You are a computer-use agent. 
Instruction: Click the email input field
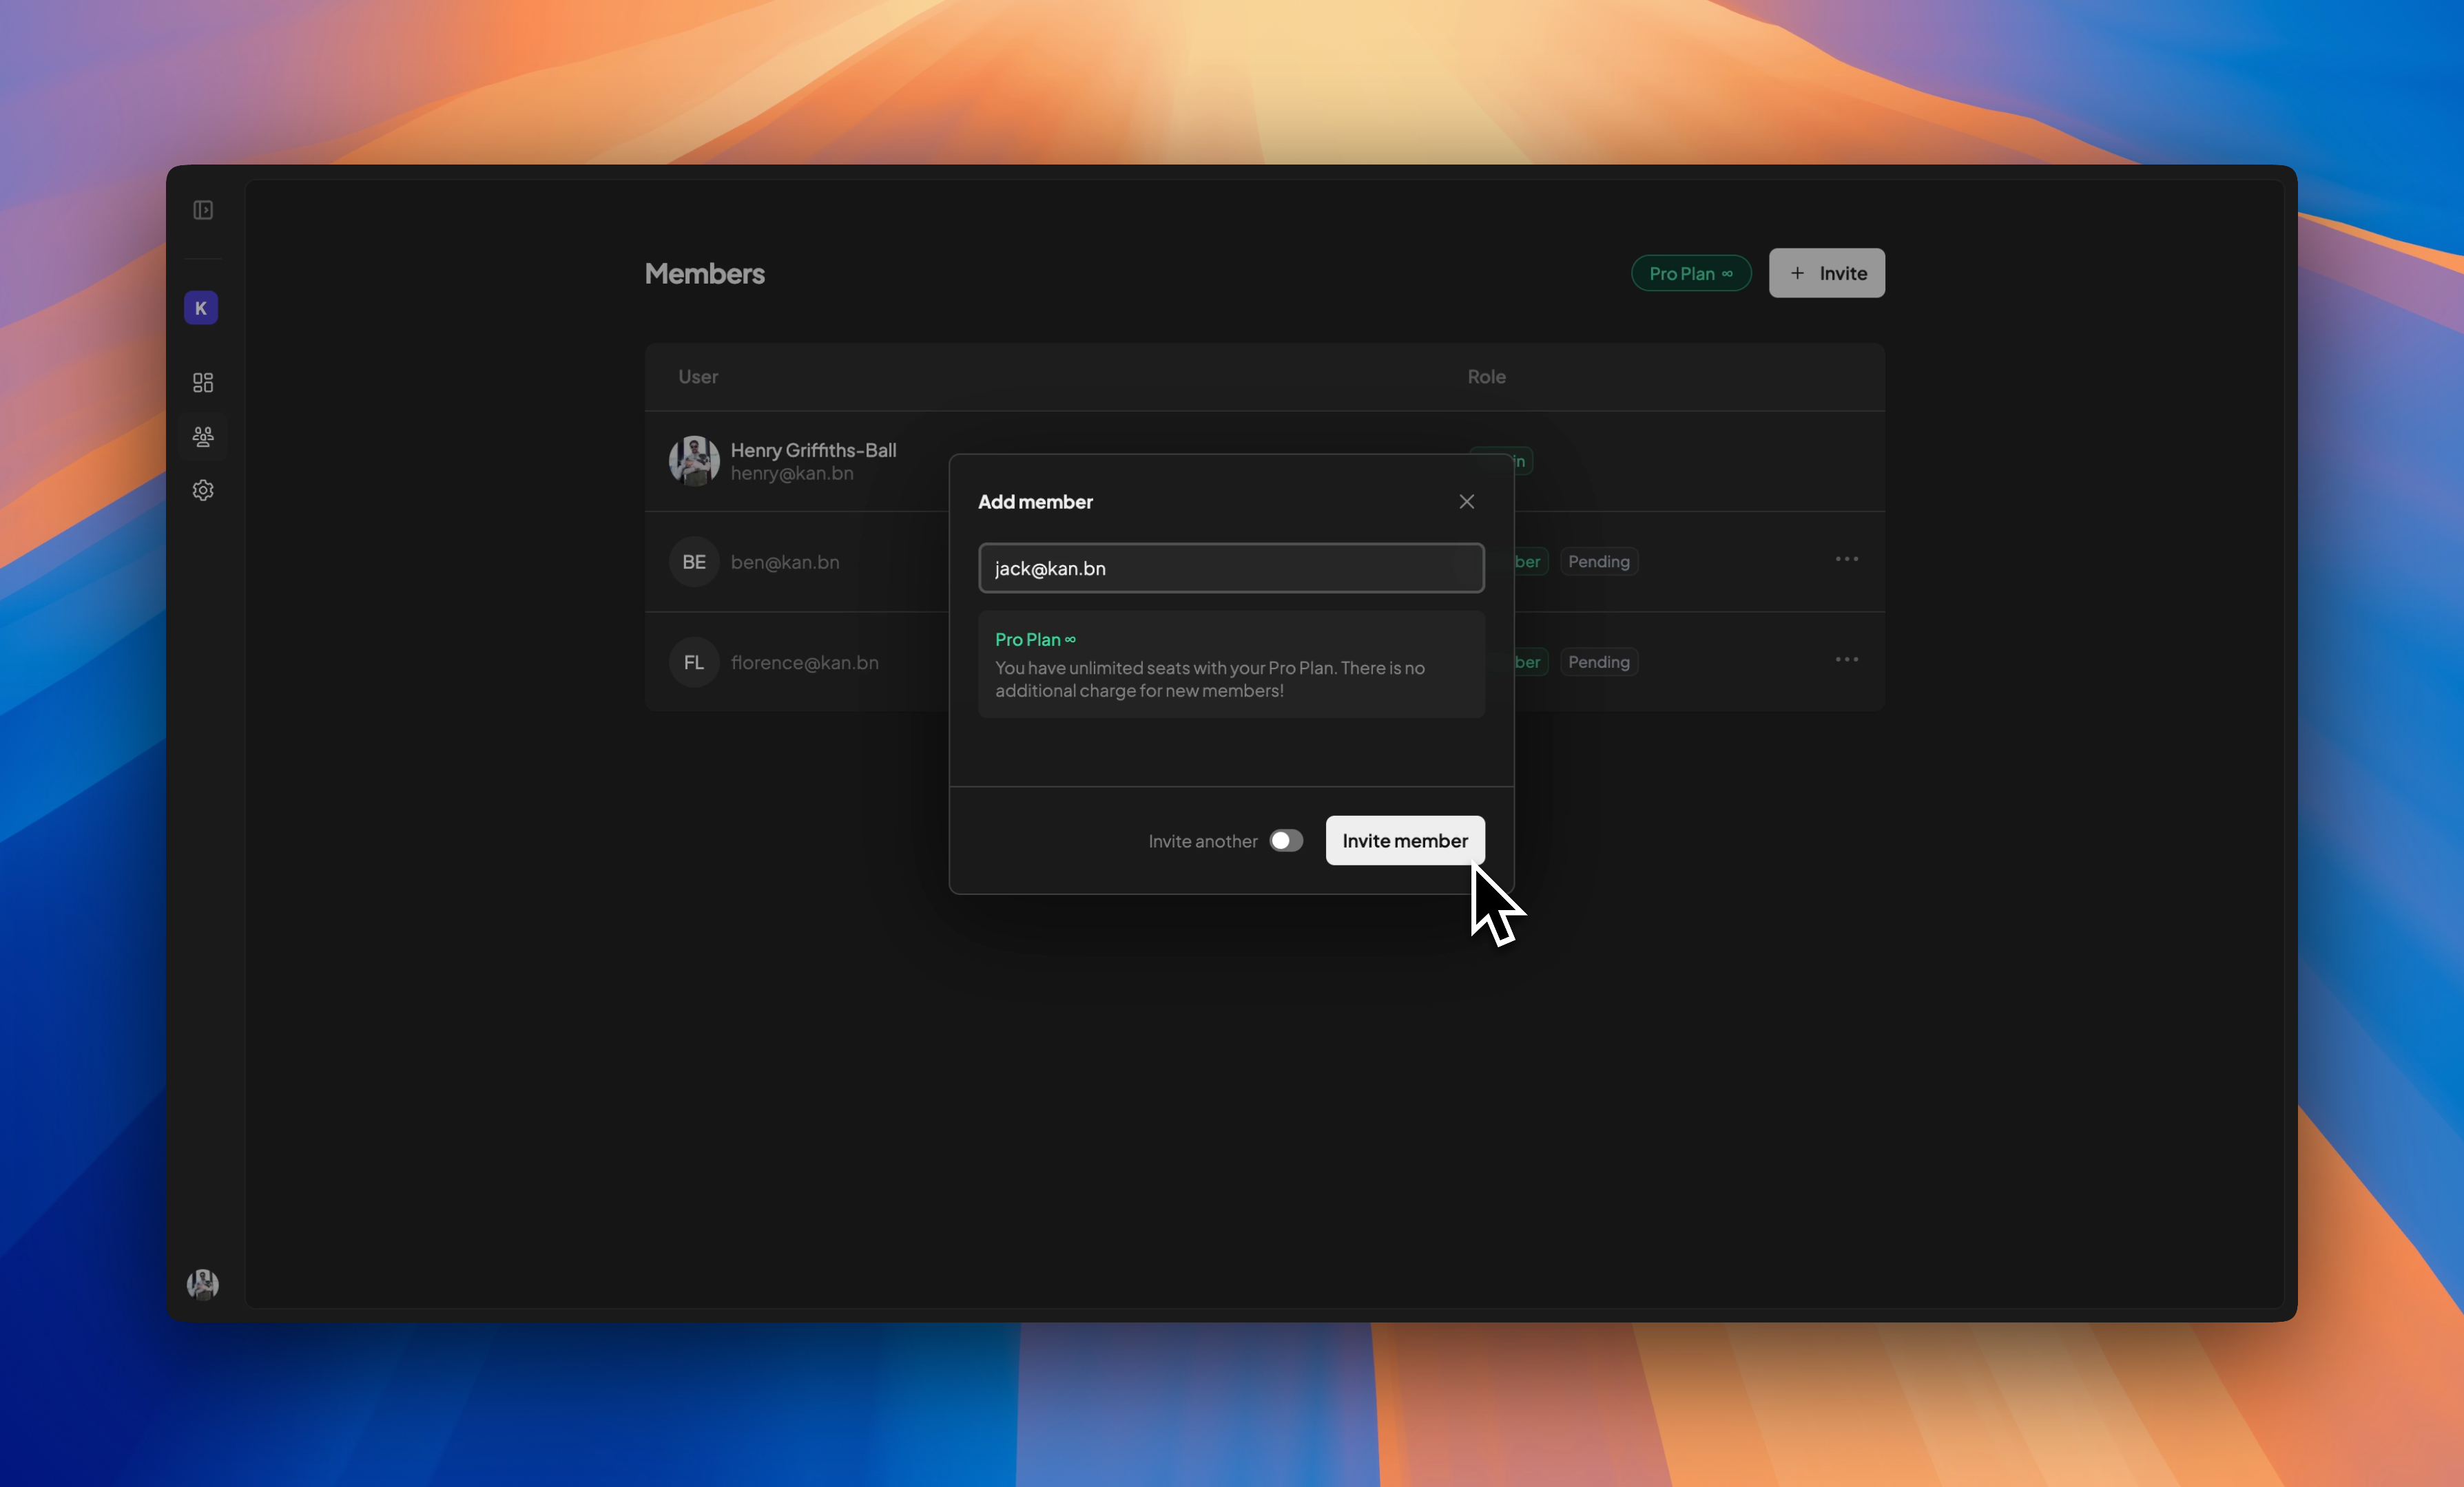tap(1230, 569)
